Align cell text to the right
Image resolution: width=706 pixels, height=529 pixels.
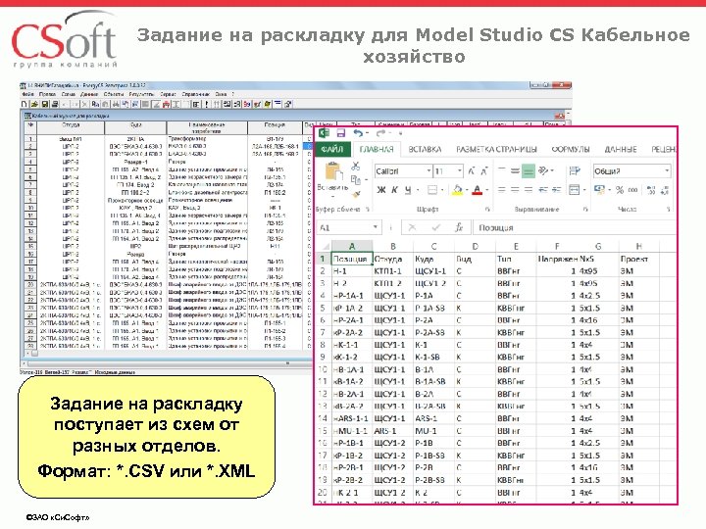(529, 190)
